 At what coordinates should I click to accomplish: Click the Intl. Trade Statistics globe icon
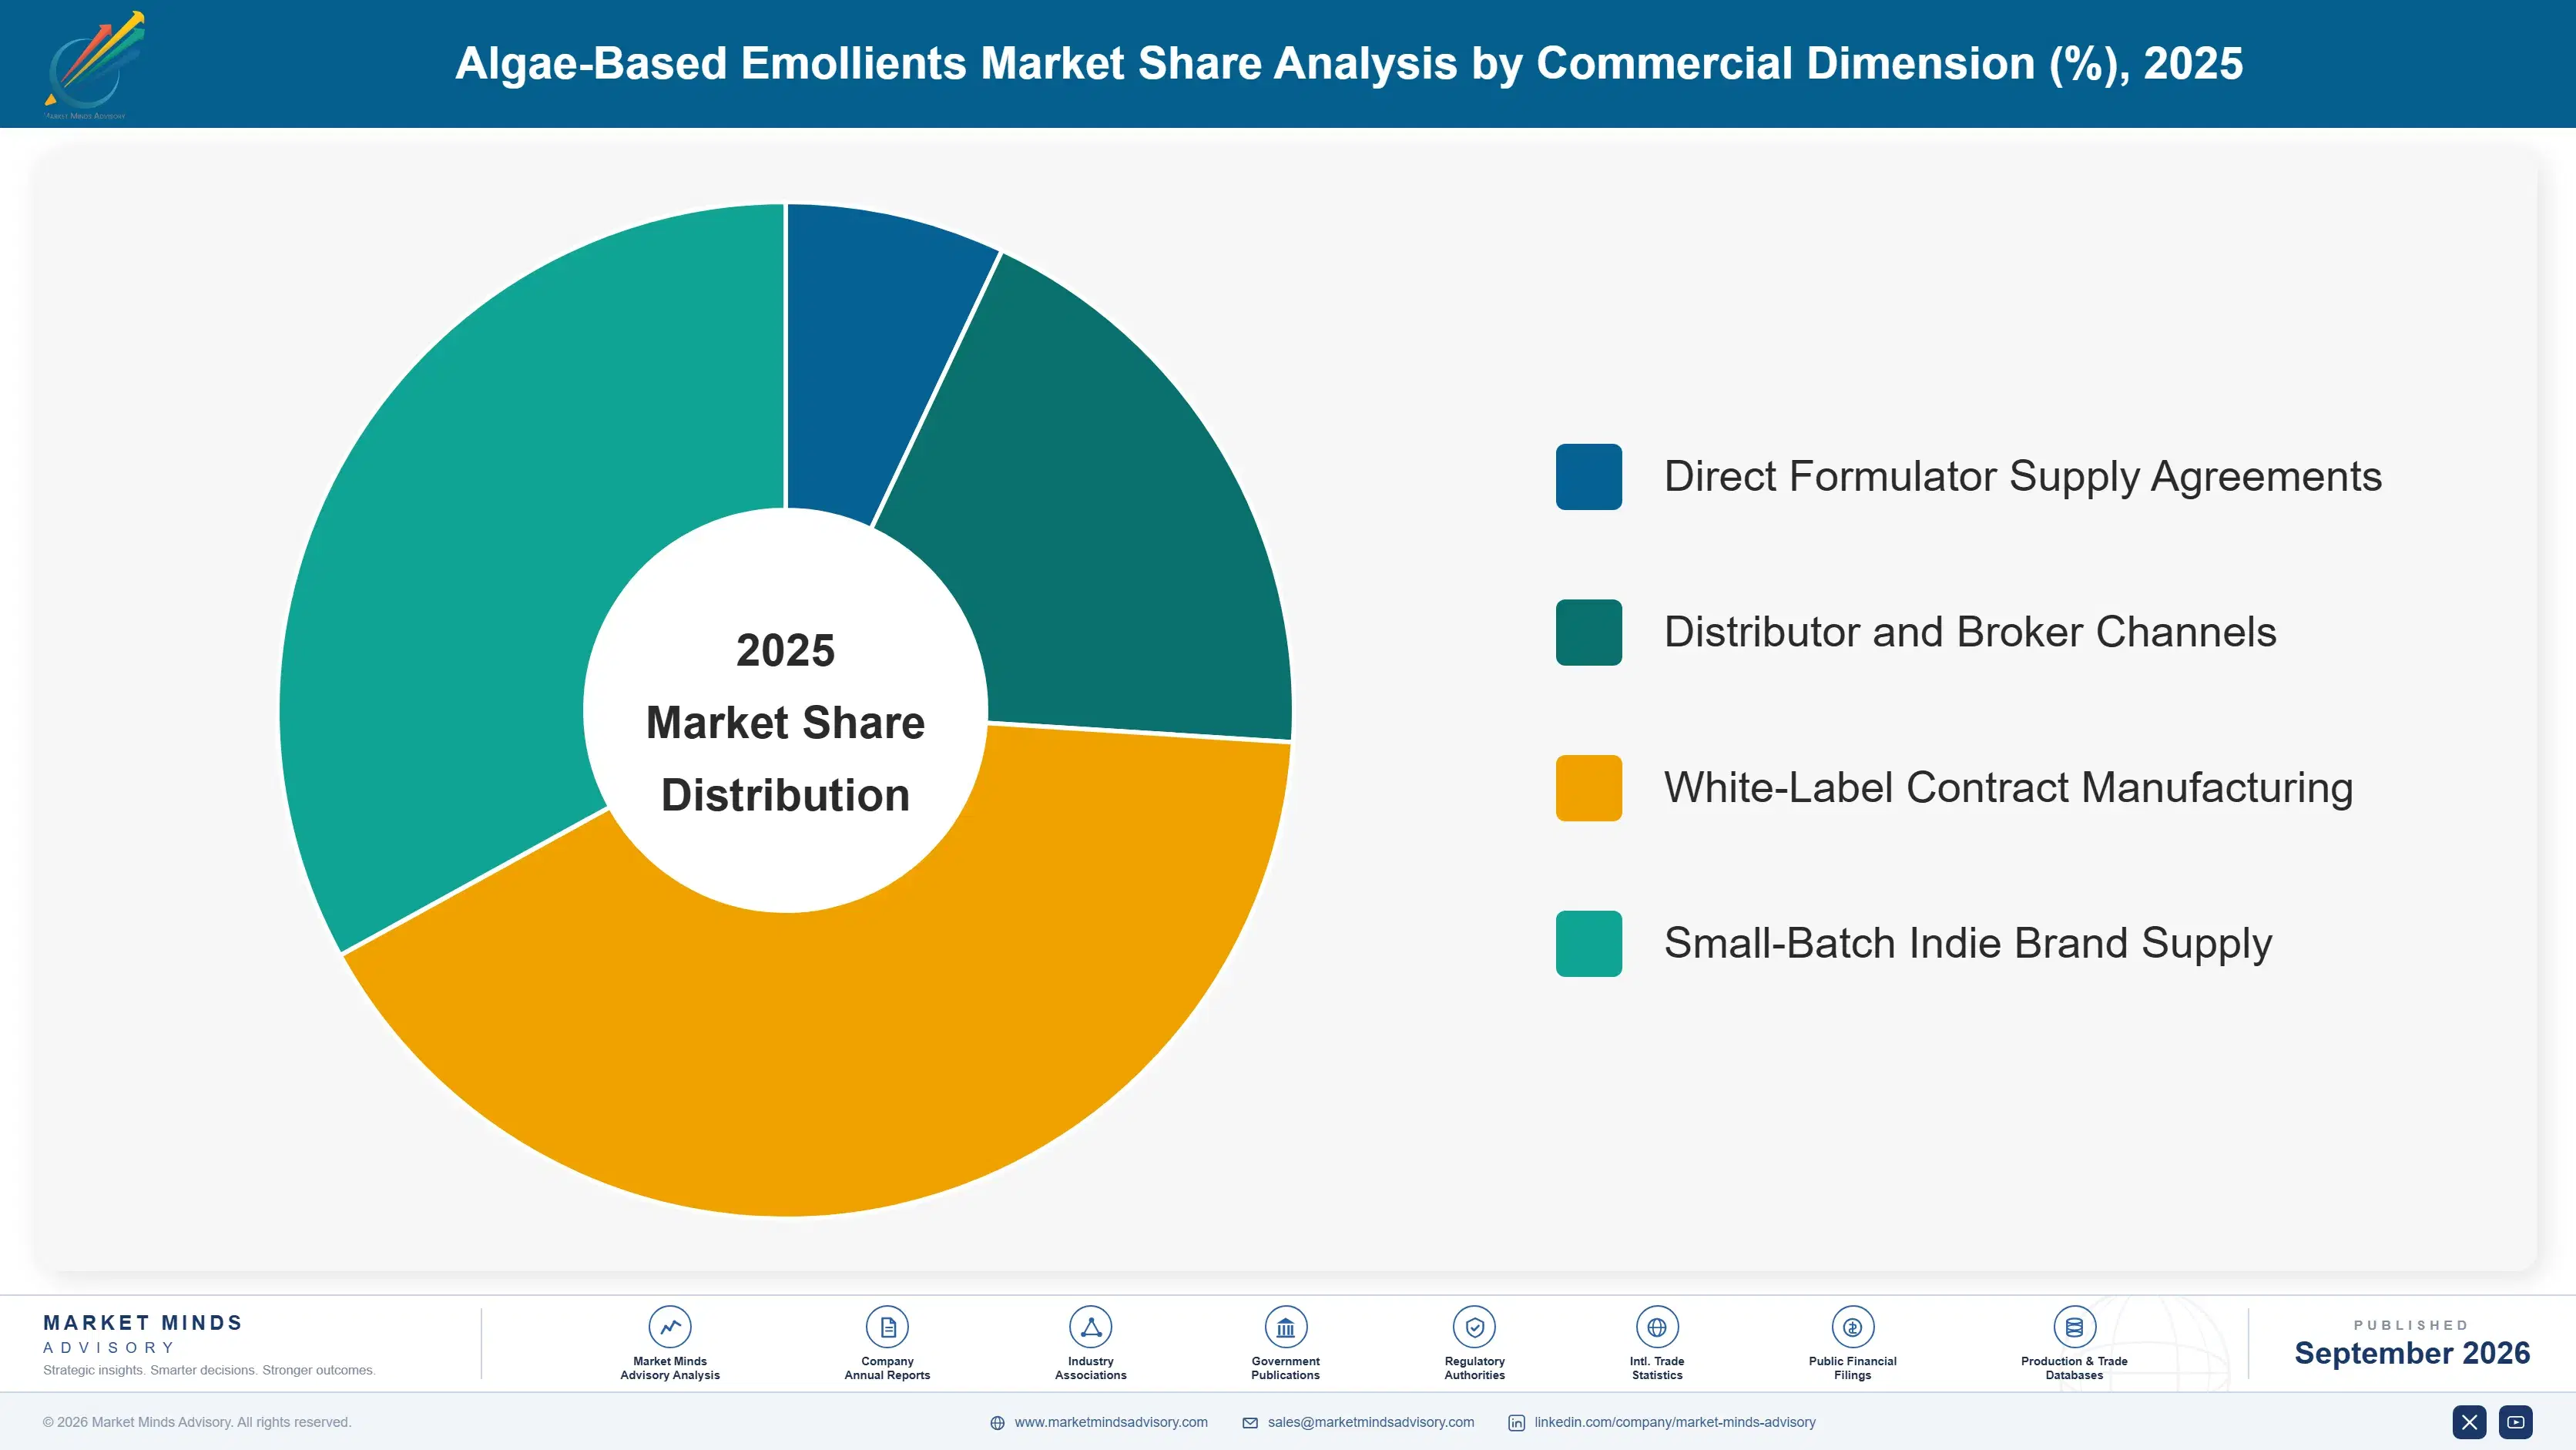click(x=1657, y=1327)
